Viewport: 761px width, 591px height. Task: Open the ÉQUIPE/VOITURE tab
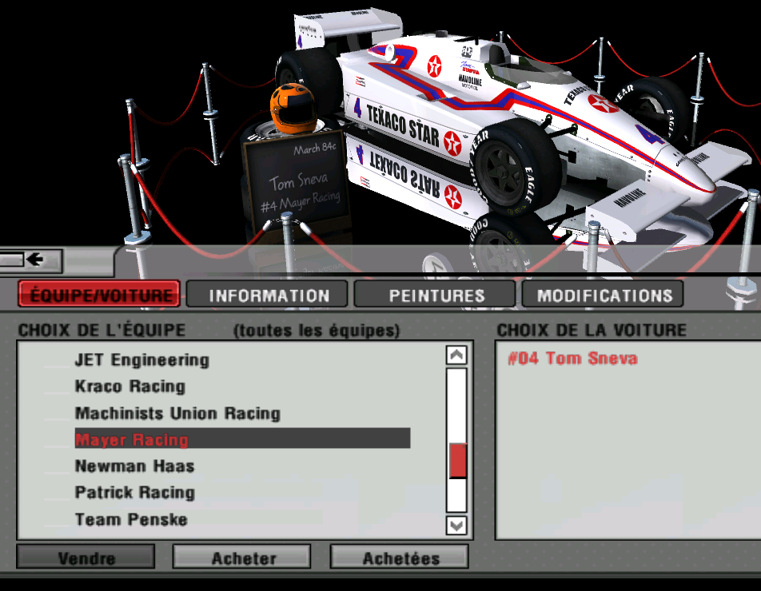[x=99, y=294]
